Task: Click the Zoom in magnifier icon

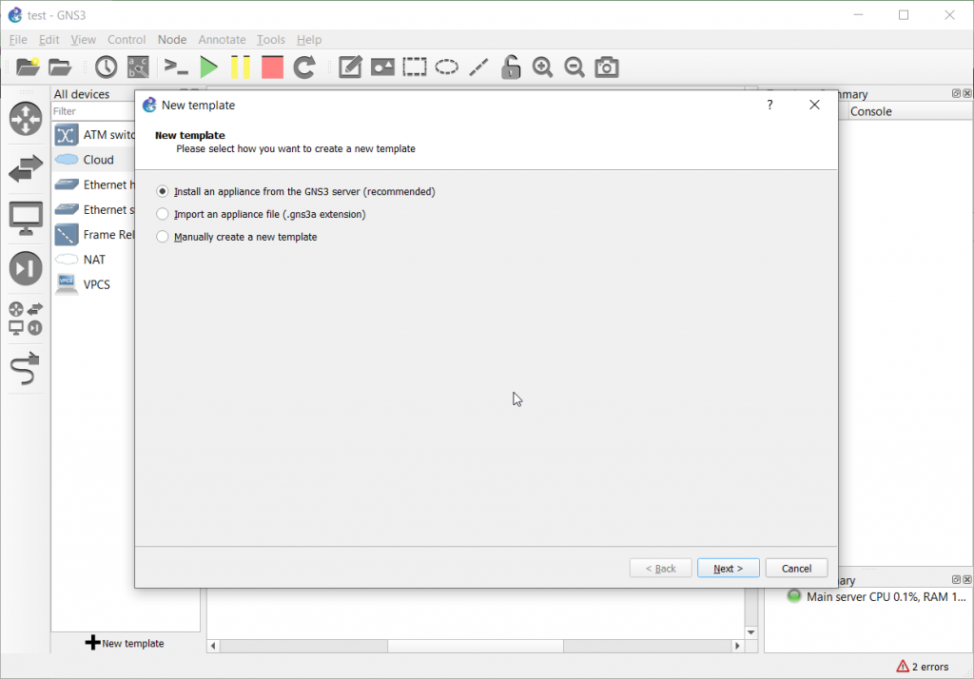Action: coord(542,67)
